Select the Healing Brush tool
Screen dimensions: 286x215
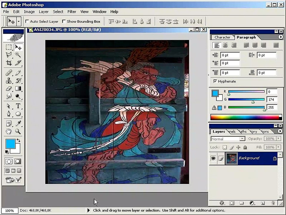9,73
